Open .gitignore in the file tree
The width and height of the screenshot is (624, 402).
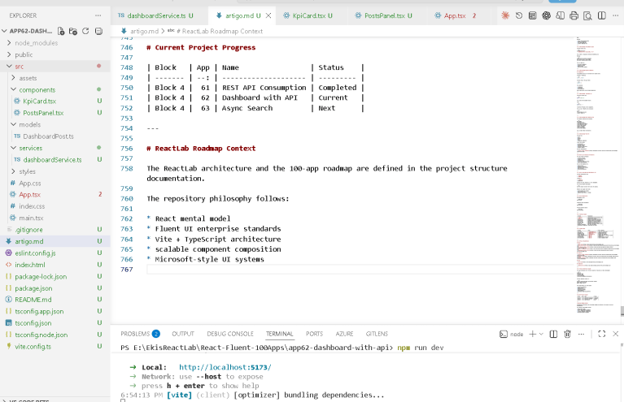point(28,230)
